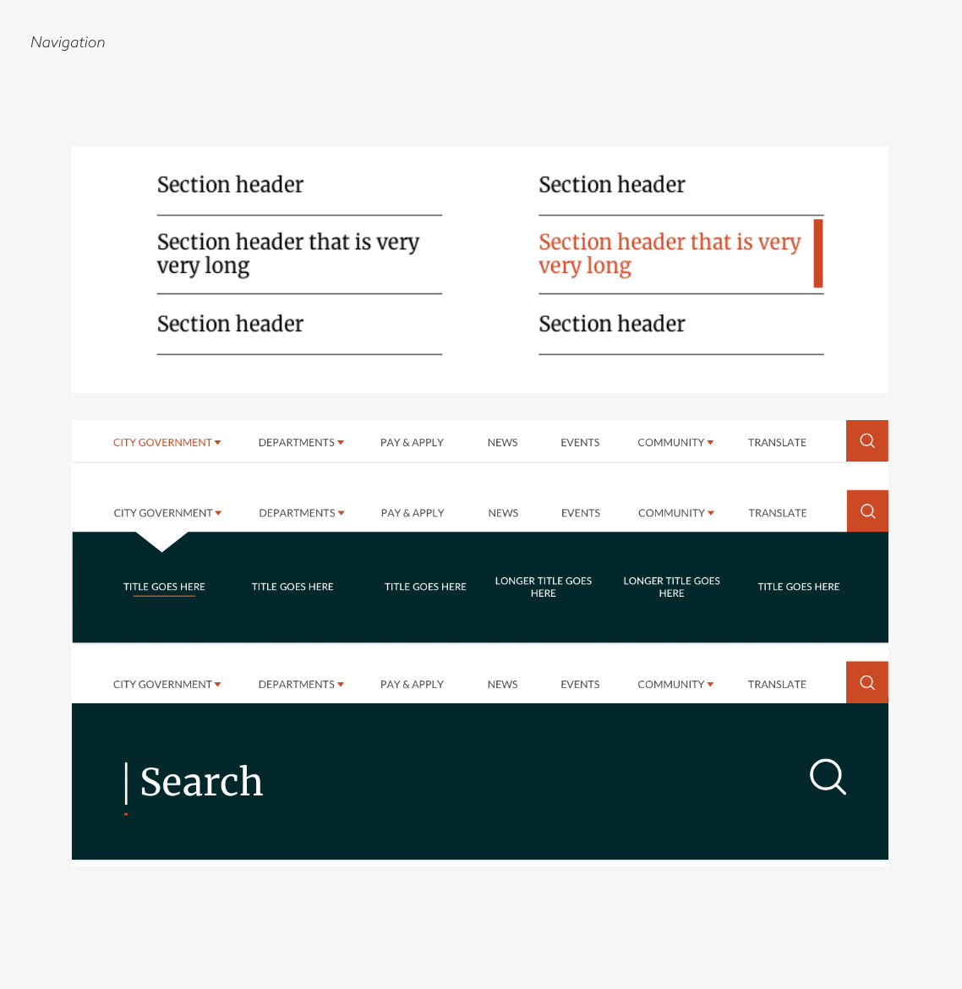962x989 pixels.
Task: Click the orange active indicator bar
Action: [818, 254]
